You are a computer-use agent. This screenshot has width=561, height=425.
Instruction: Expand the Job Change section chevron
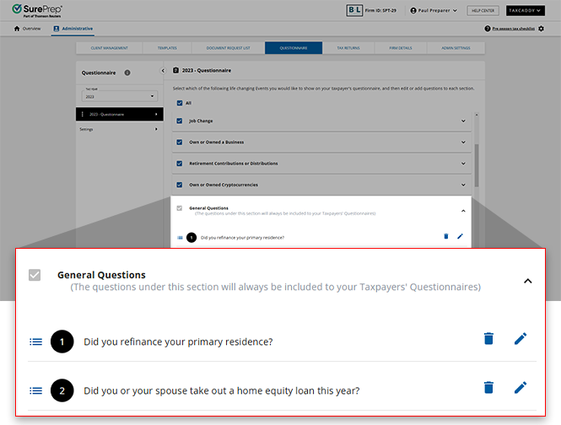point(463,121)
